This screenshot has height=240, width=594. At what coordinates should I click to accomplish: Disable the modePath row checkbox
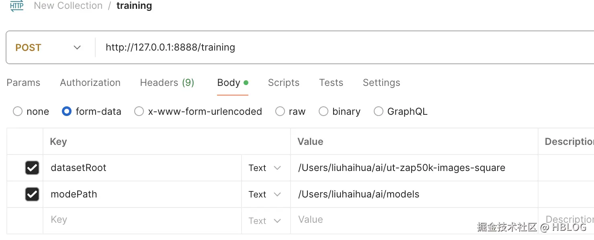coord(32,194)
